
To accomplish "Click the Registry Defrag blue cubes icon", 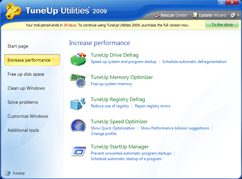I will (78, 104).
